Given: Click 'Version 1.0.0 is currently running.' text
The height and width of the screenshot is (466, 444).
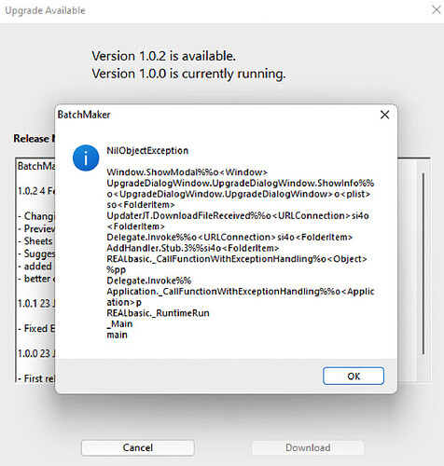Looking at the screenshot, I should click(188, 74).
